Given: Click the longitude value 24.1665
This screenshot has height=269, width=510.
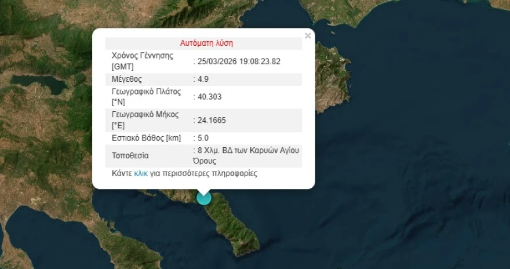Looking at the screenshot, I should [211, 120].
